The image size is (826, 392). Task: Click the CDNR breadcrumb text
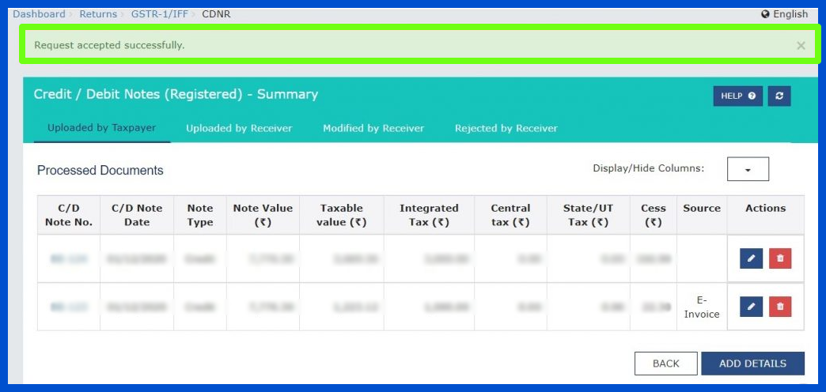click(216, 14)
